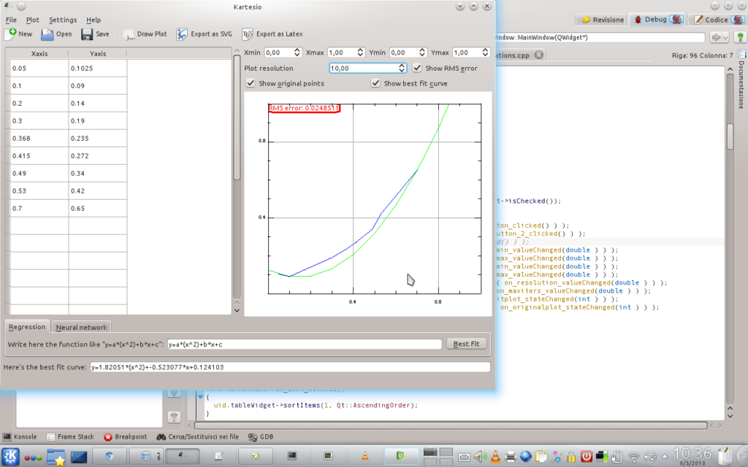Click the table's vertical scrollbar handle
This screenshot has height=467, width=748.
[237, 117]
